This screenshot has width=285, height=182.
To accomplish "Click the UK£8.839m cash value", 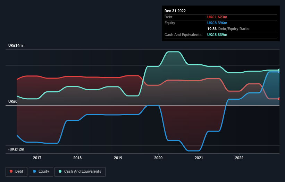I will pos(217,35).
